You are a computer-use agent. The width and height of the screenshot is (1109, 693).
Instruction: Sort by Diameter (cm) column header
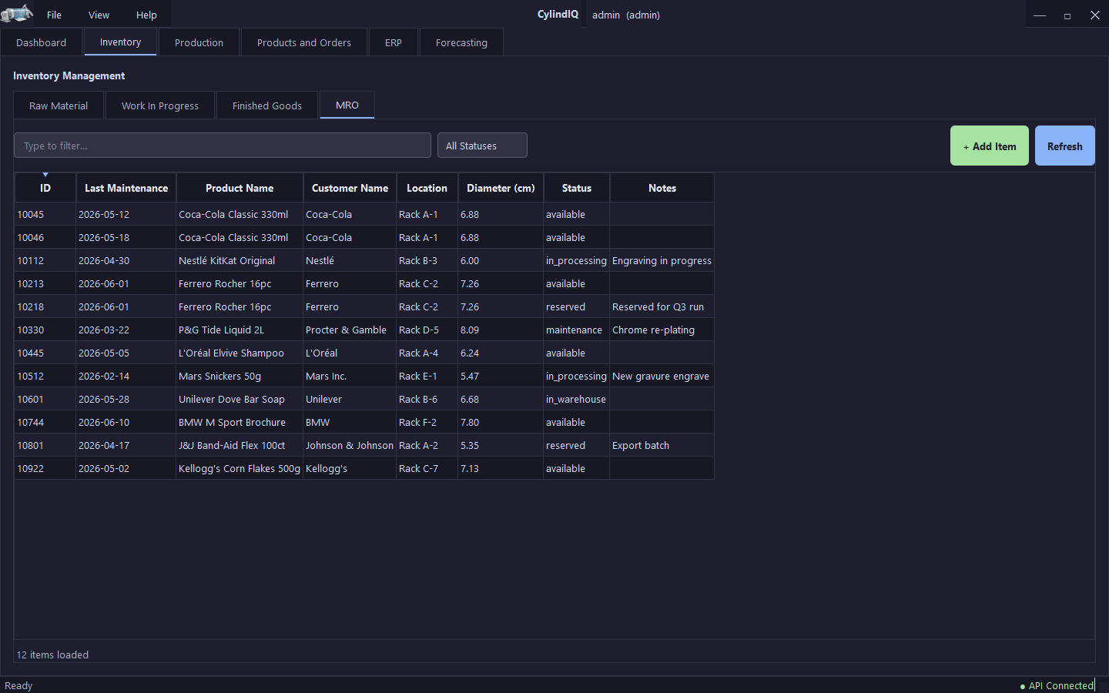pyautogui.click(x=501, y=188)
